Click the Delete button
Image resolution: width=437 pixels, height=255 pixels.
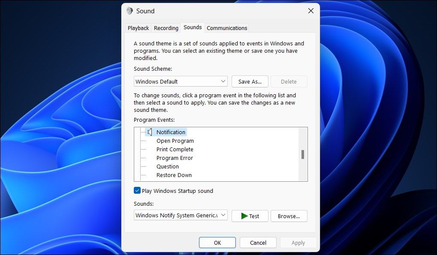(289, 81)
